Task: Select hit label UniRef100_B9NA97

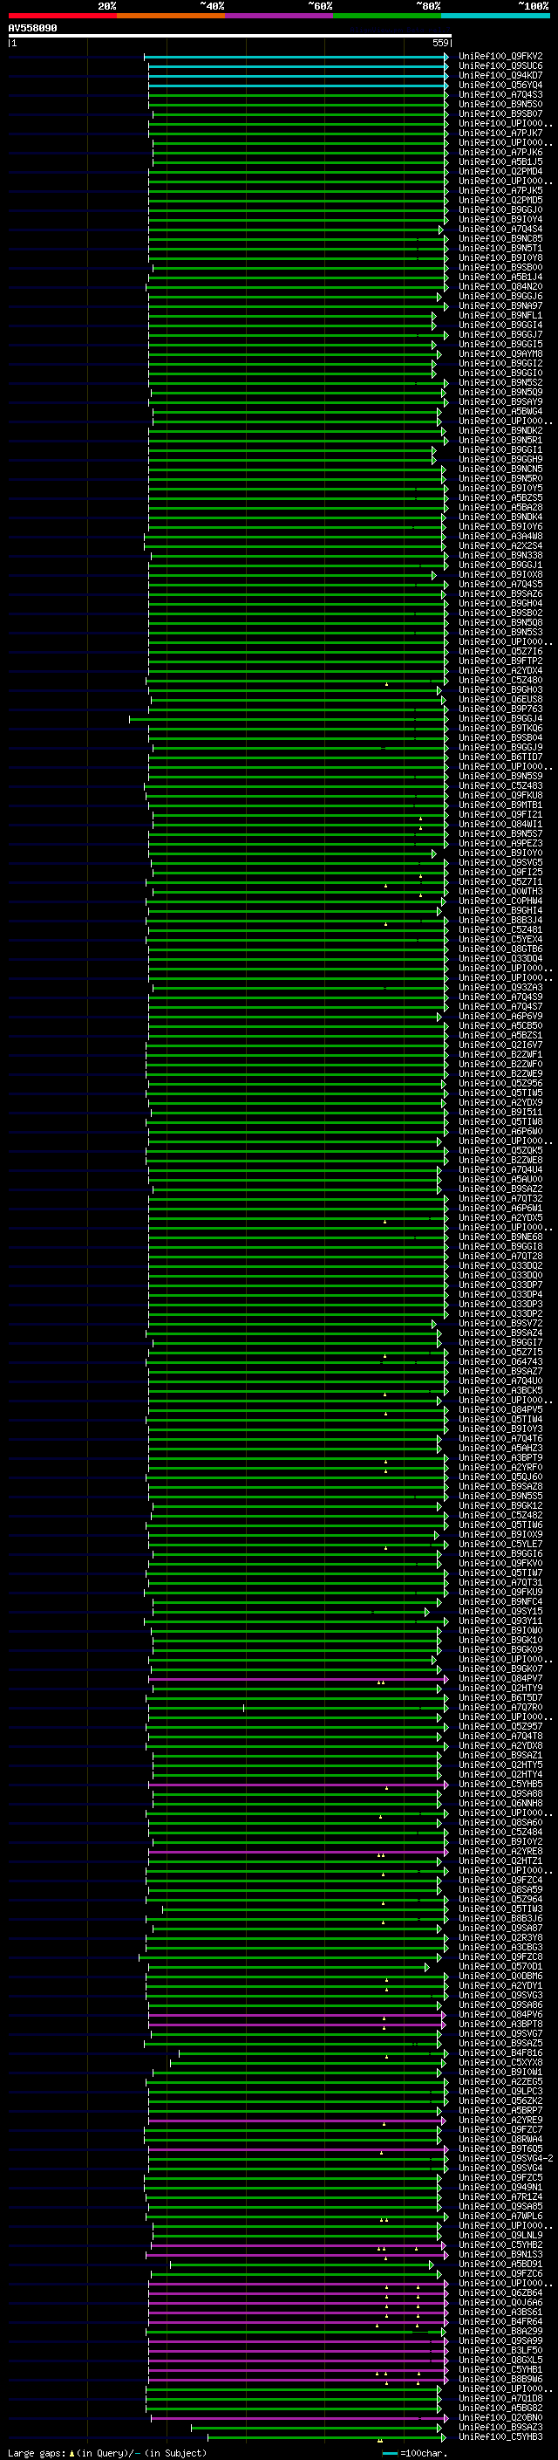Action: [500, 305]
